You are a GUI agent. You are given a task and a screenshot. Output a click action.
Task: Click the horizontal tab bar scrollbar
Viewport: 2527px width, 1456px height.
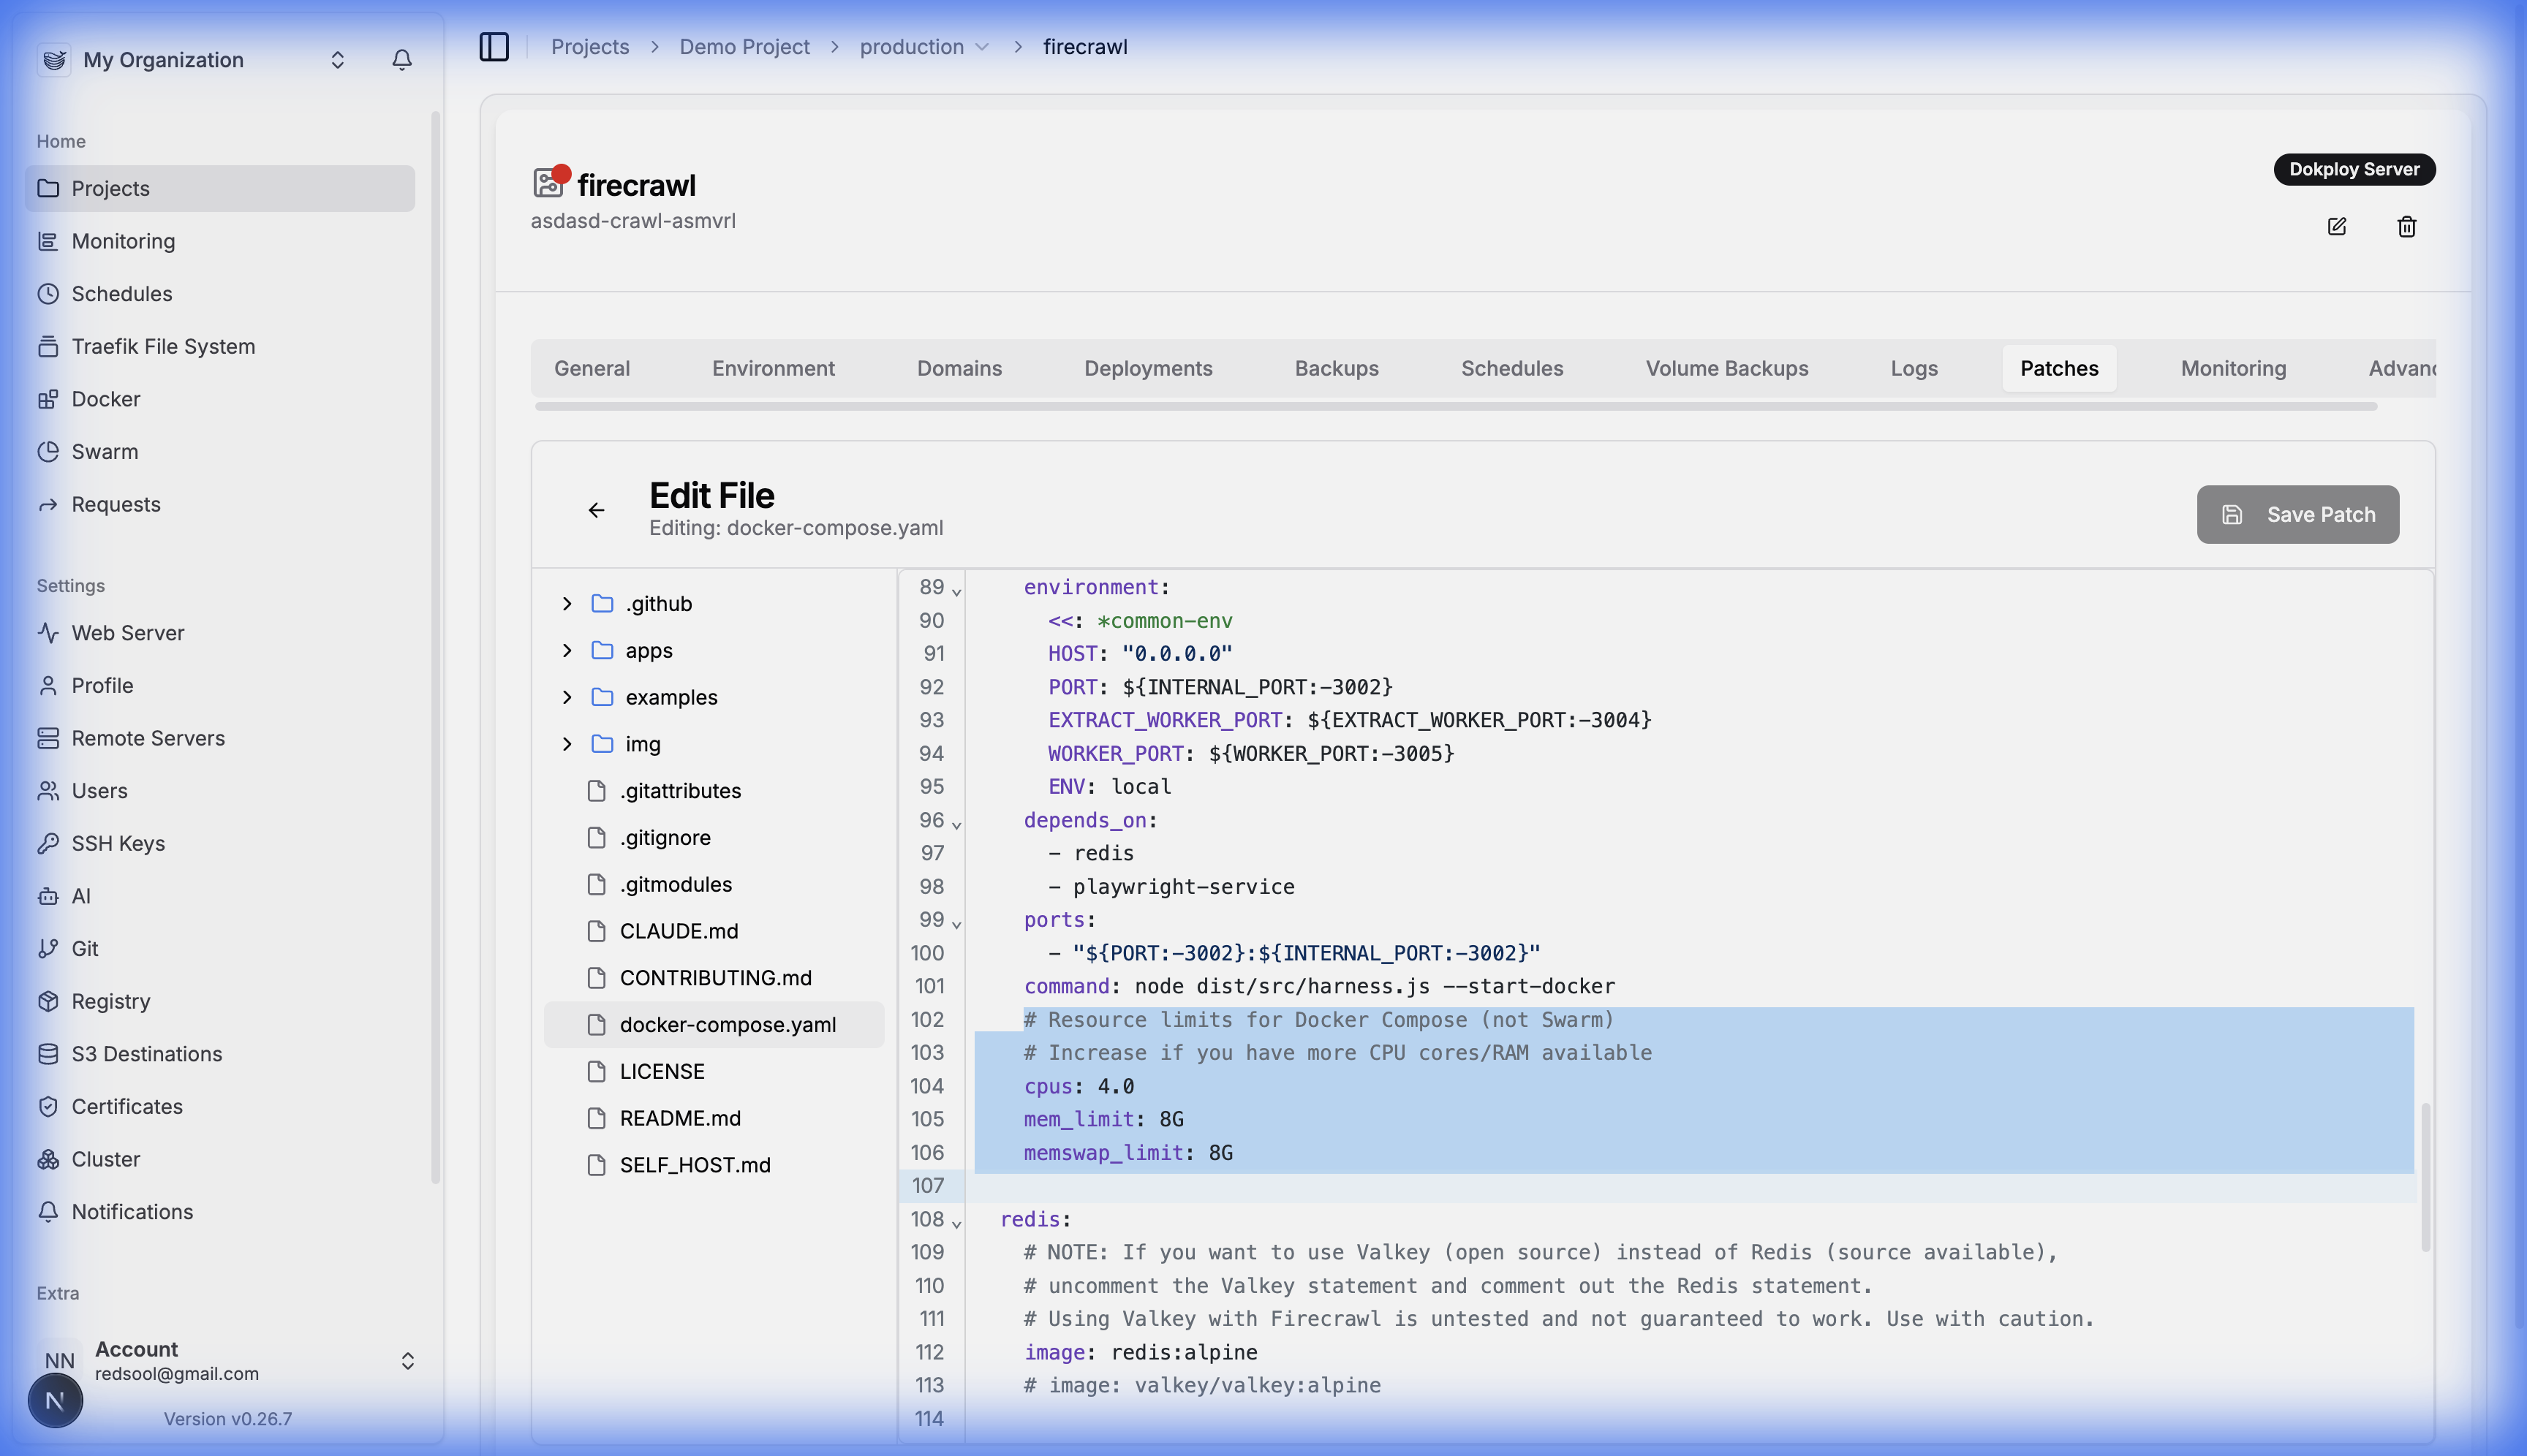click(x=1454, y=406)
